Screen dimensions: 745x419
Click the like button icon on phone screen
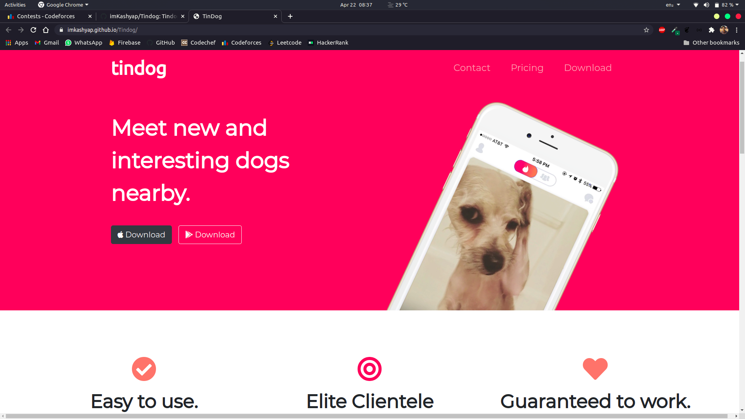525,169
